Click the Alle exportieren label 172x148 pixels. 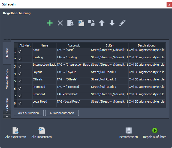coord(16,137)
